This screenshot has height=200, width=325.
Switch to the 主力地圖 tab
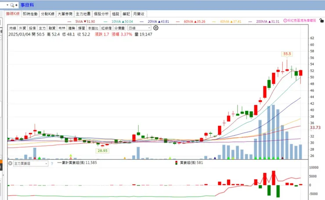[x=83, y=14]
